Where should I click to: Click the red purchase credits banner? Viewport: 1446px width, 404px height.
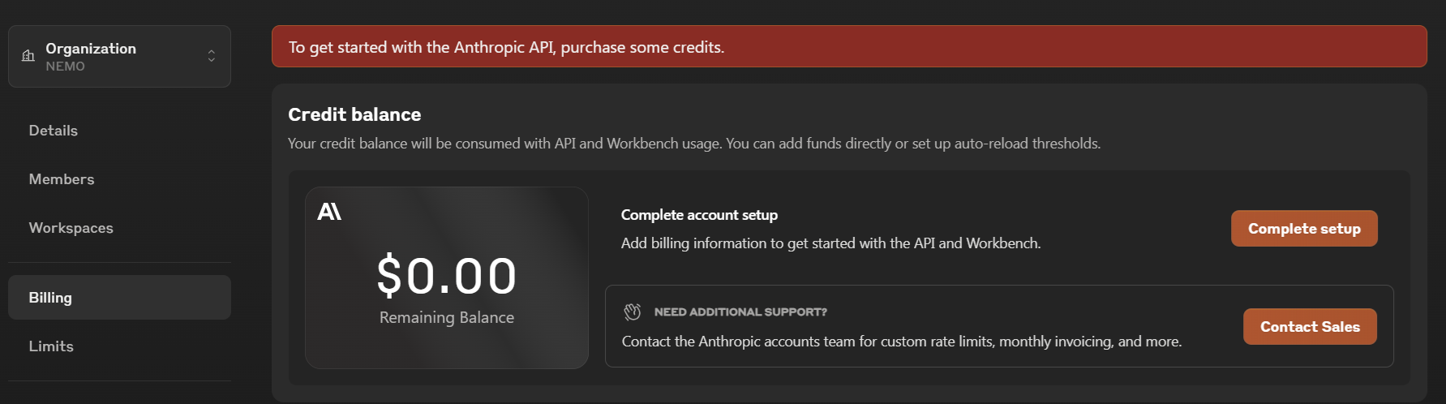(x=849, y=46)
